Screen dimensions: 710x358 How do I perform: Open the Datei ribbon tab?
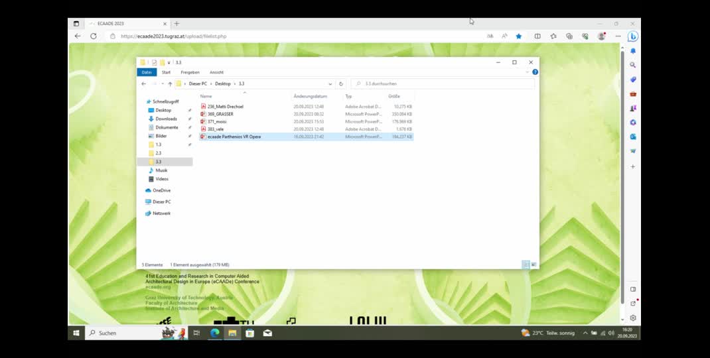(x=147, y=72)
